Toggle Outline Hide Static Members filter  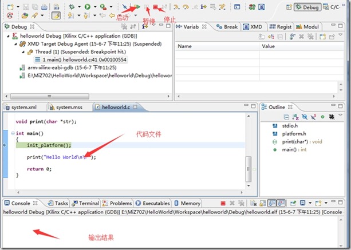[x=313, y=117]
